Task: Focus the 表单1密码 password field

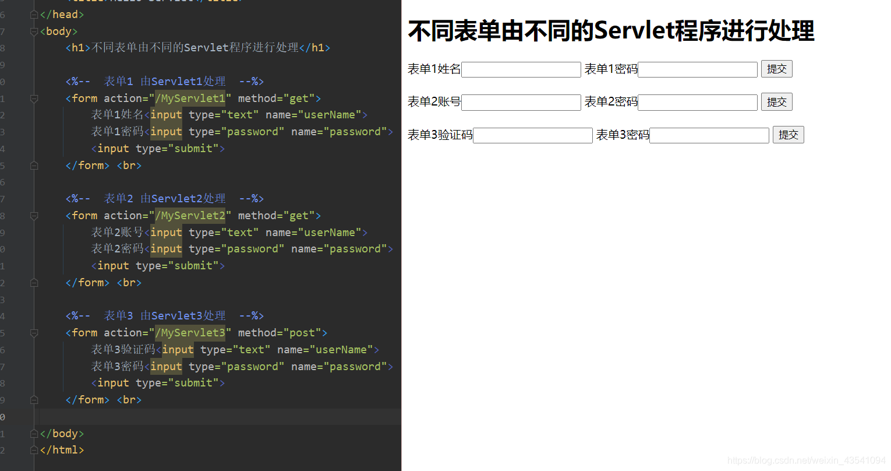Action: (696, 69)
